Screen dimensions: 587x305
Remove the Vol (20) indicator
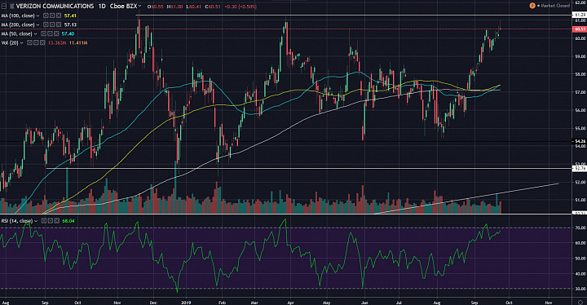[x=42, y=42]
